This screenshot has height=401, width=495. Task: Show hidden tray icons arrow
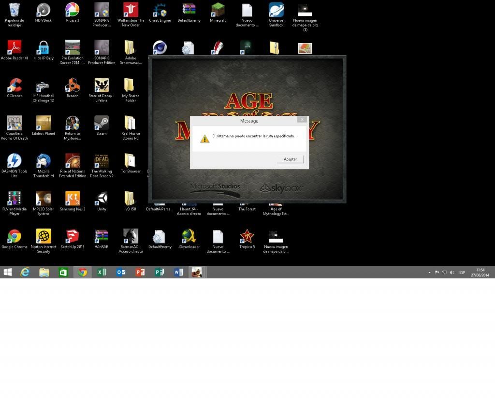(430, 272)
